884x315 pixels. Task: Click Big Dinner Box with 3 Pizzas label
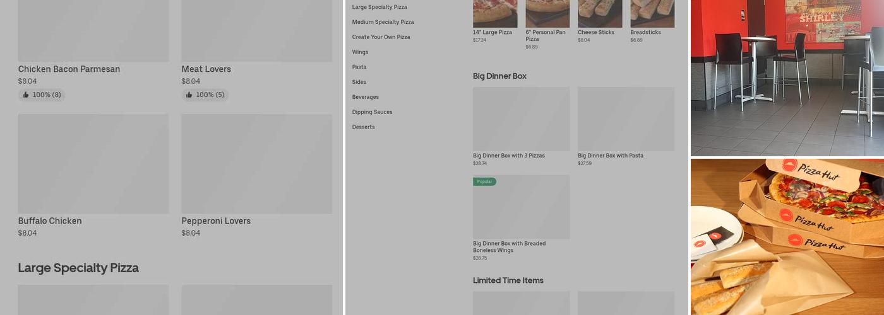tap(509, 156)
